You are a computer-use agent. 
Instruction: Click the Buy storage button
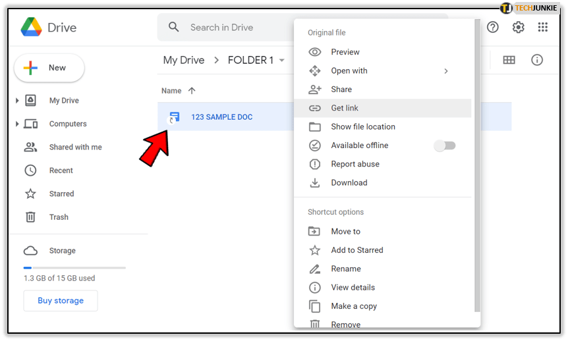[61, 301]
